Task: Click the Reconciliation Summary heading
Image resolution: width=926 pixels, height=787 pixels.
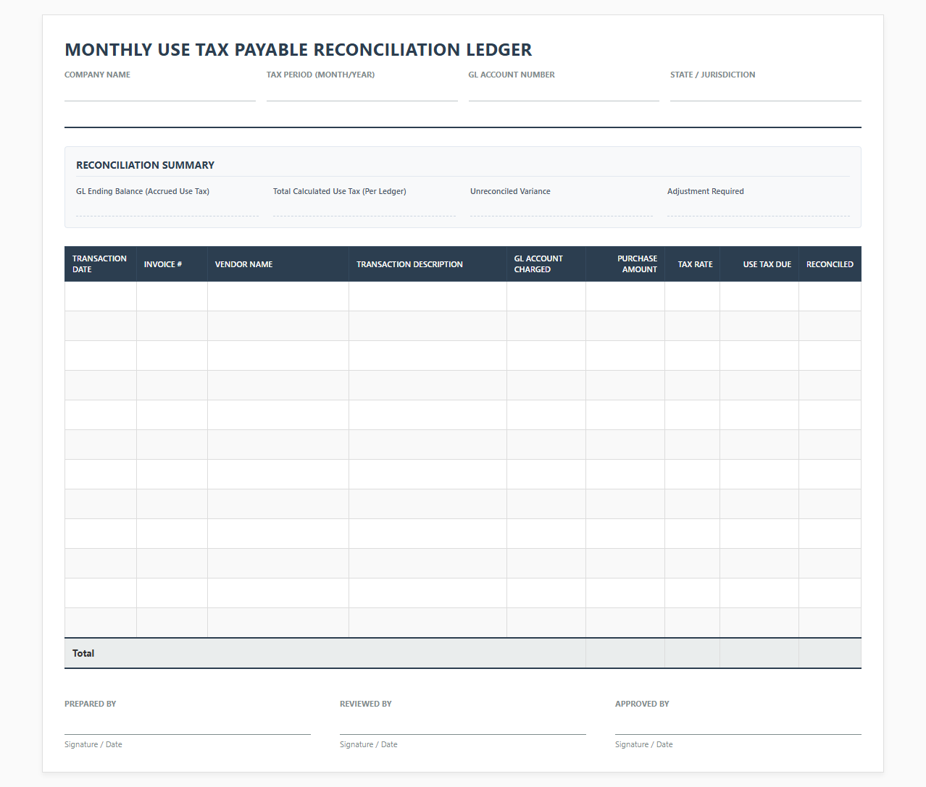Action: (x=145, y=165)
